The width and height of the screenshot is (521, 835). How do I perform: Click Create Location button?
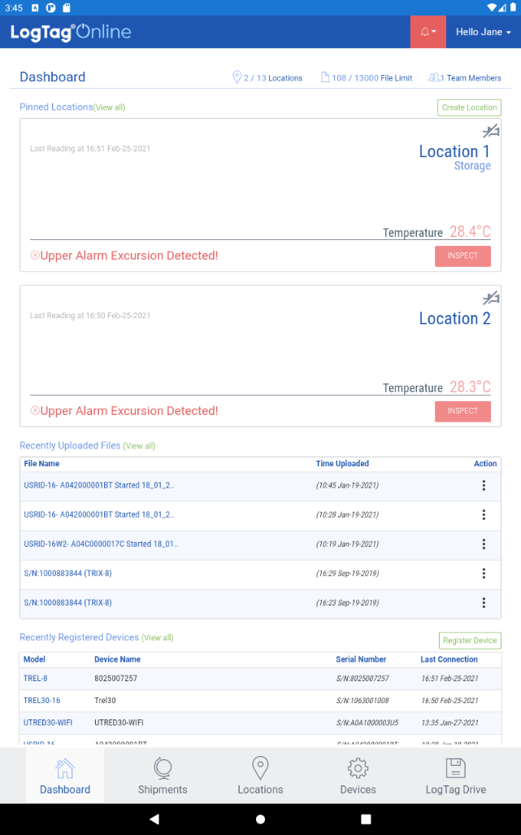click(469, 107)
